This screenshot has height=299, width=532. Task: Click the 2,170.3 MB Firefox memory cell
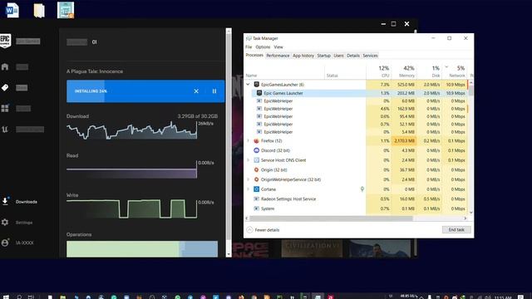404,140
